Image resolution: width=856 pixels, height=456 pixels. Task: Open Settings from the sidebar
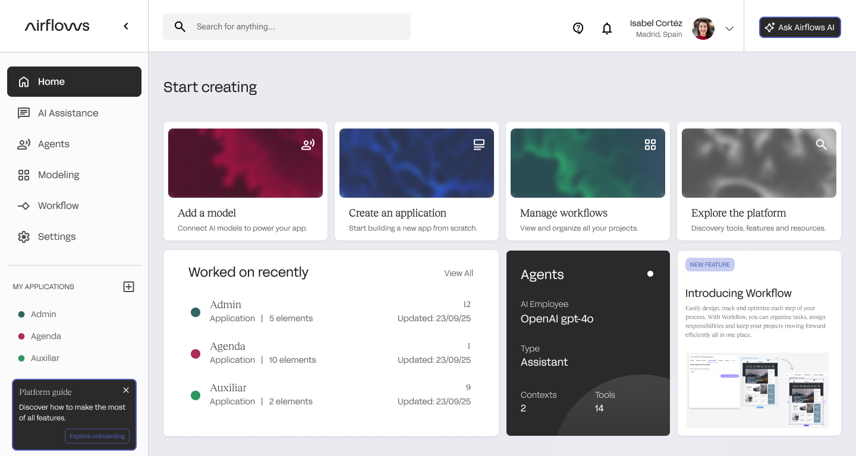coord(56,236)
